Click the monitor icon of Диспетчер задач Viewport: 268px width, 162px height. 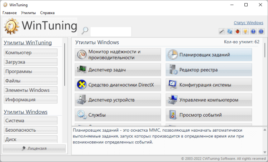[81, 70]
